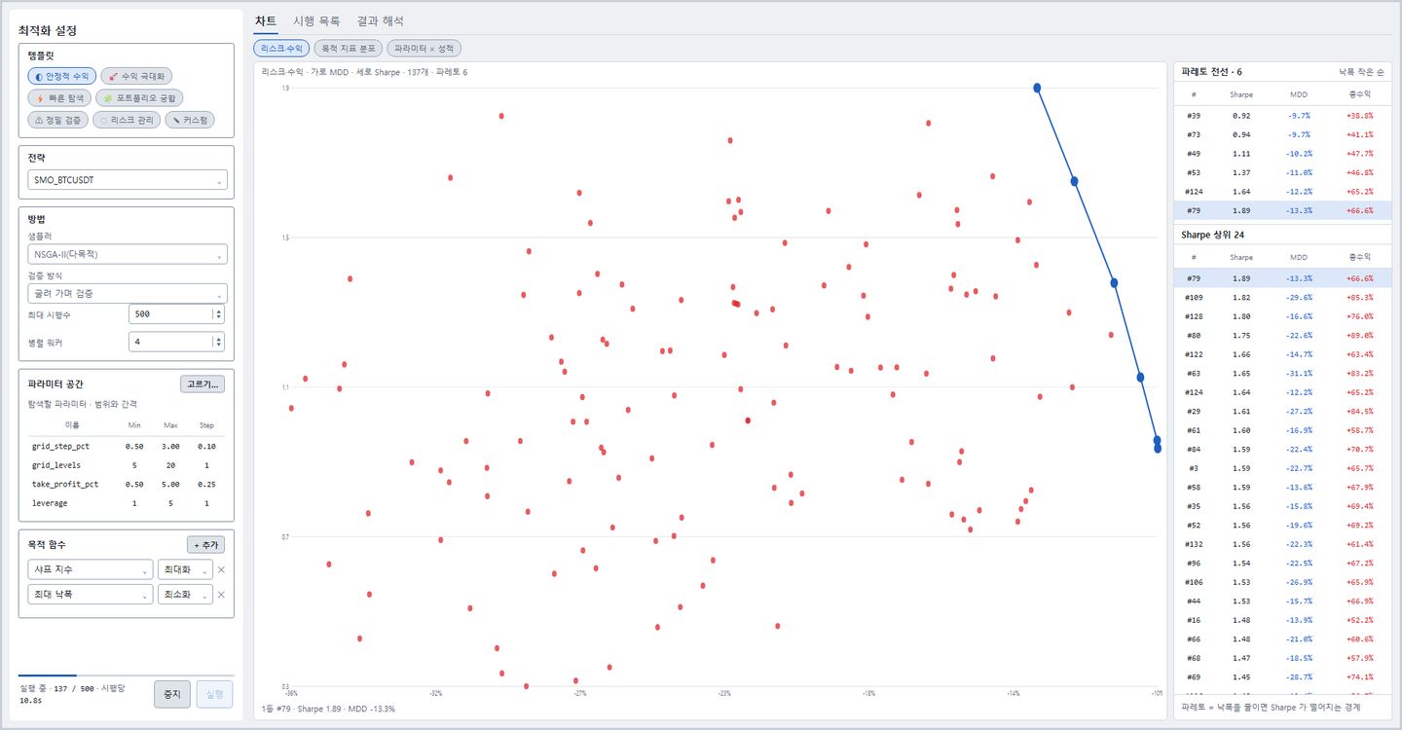Click the 고르기... parameter button
The height and width of the screenshot is (730, 1402).
(x=203, y=384)
